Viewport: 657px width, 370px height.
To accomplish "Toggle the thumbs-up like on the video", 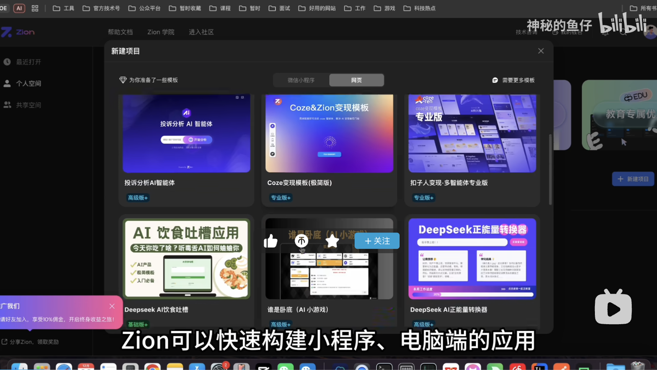I will [270, 240].
